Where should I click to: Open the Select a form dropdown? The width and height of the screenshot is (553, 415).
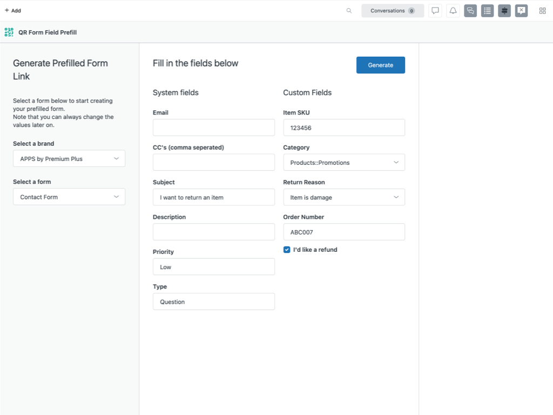(x=69, y=197)
